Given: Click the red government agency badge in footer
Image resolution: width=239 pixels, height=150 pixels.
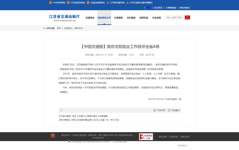Looking at the screenshot, I should (53, 137).
